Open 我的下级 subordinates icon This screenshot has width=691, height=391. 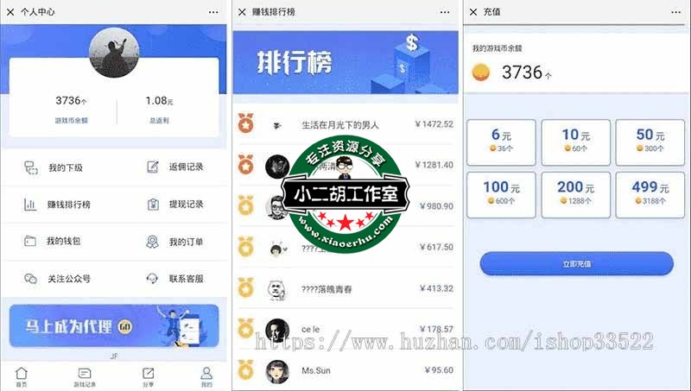31,167
